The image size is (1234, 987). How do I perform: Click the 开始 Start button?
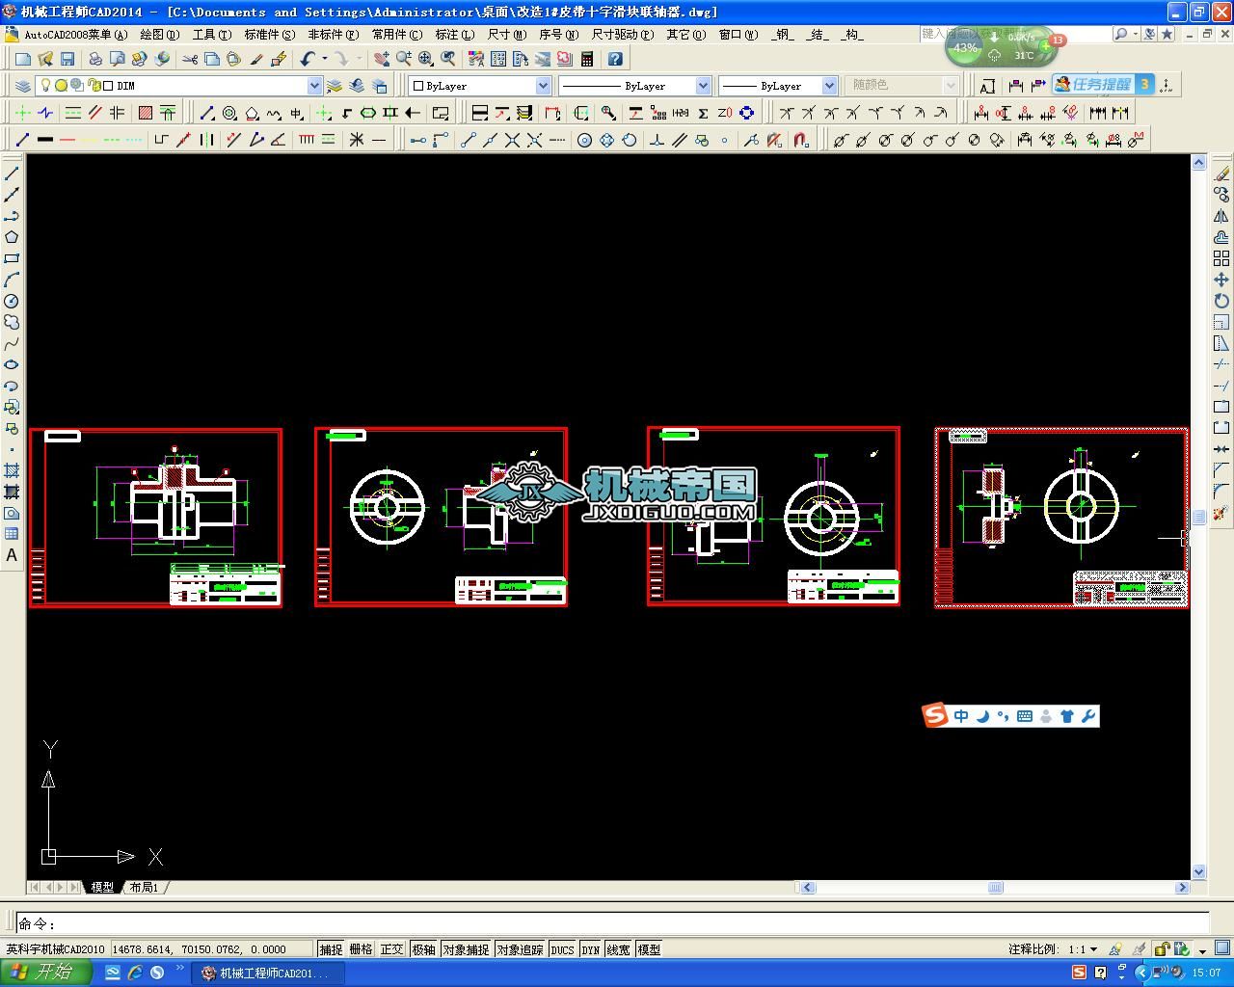pos(46,973)
